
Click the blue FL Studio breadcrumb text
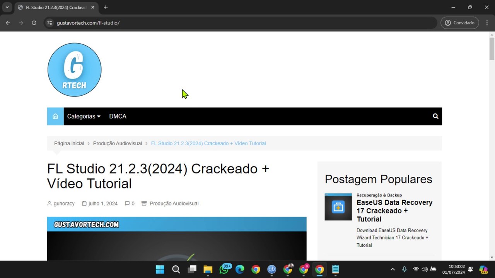click(x=208, y=143)
